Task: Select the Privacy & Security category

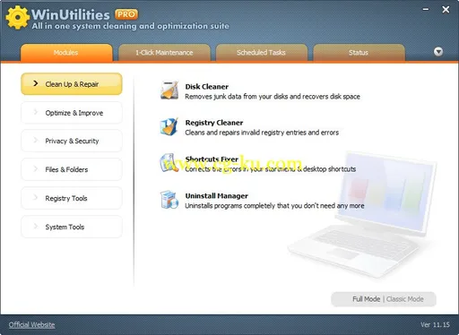Action: coord(72,141)
